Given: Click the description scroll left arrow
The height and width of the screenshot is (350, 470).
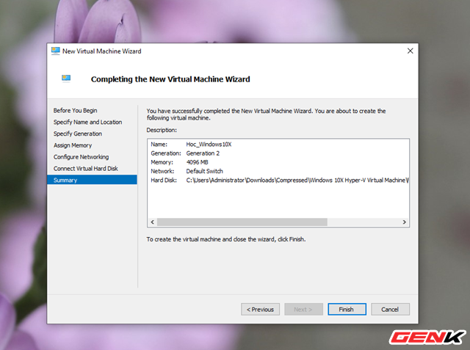Looking at the screenshot, I should (x=152, y=222).
